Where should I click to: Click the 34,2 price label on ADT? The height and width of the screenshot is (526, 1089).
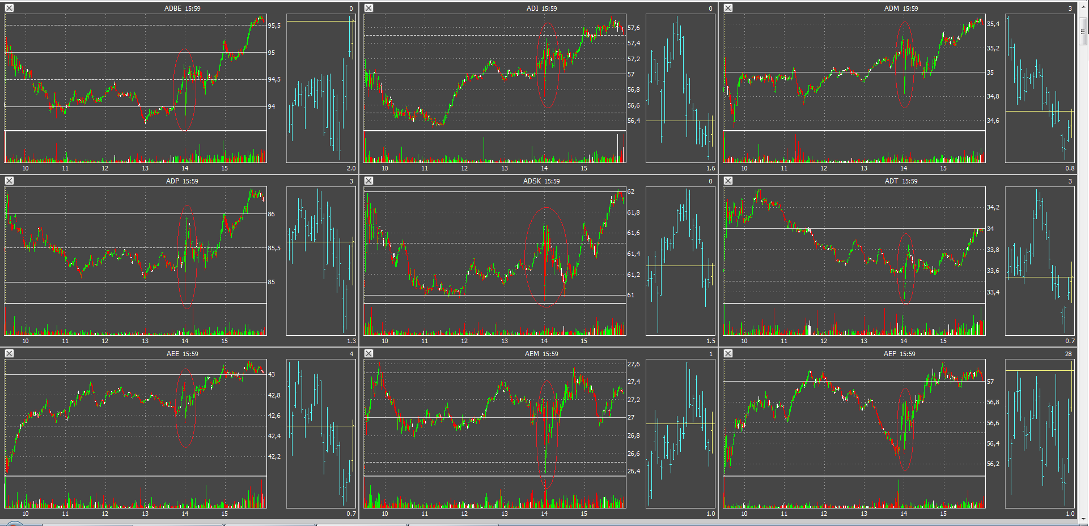(x=993, y=207)
